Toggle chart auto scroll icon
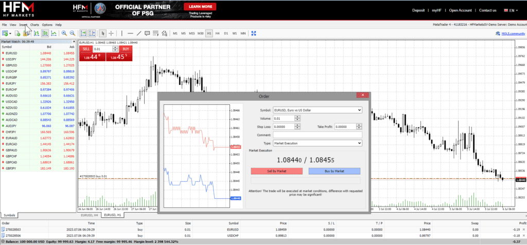The width and height of the screenshot is (527, 245). pos(83,33)
